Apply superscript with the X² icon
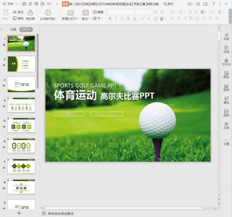232x217 pixels. pos(143,19)
